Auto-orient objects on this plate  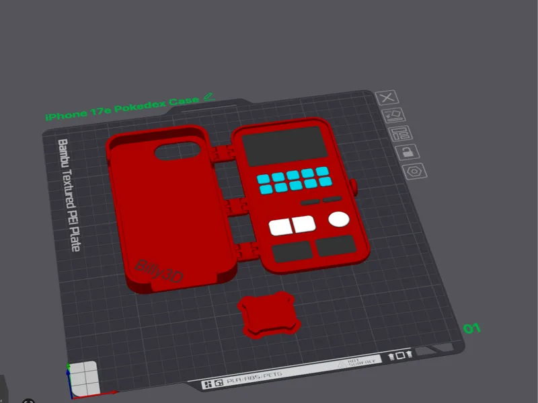pos(394,116)
